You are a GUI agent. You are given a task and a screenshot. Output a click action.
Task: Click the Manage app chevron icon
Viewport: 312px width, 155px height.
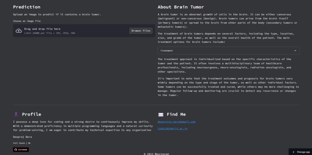(293, 152)
